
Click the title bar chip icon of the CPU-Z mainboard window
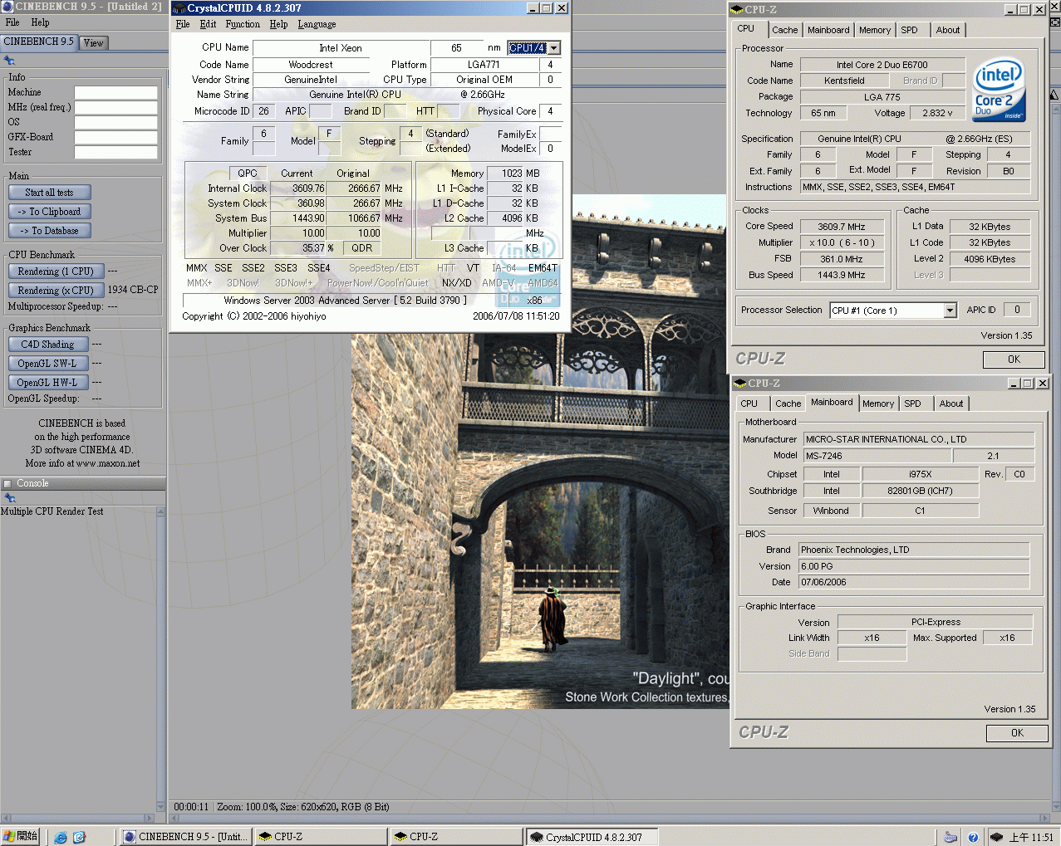[x=740, y=384]
